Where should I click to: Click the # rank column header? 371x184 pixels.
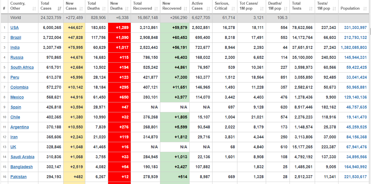click(x=4, y=8)
